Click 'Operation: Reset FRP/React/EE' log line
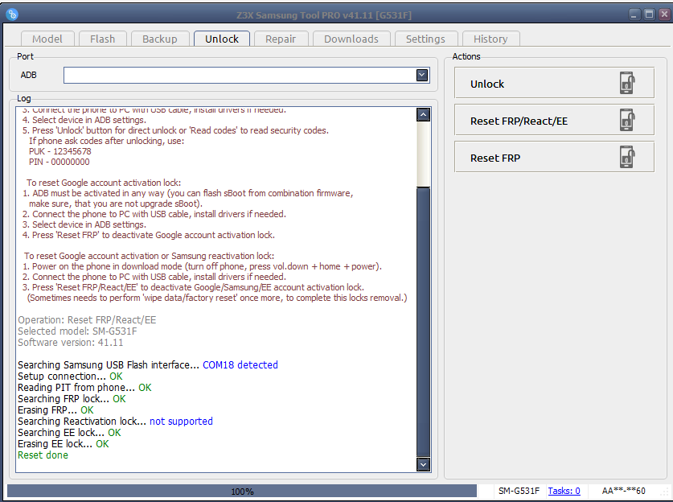Screen dimensions: 673x502 coord(87,320)
